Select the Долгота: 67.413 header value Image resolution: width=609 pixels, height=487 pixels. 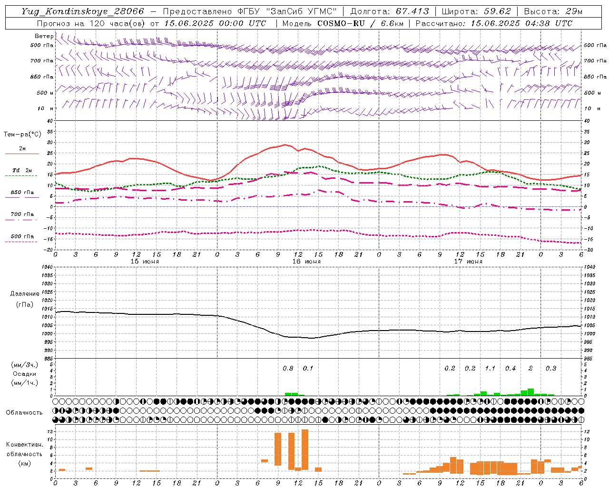point(389,11)
